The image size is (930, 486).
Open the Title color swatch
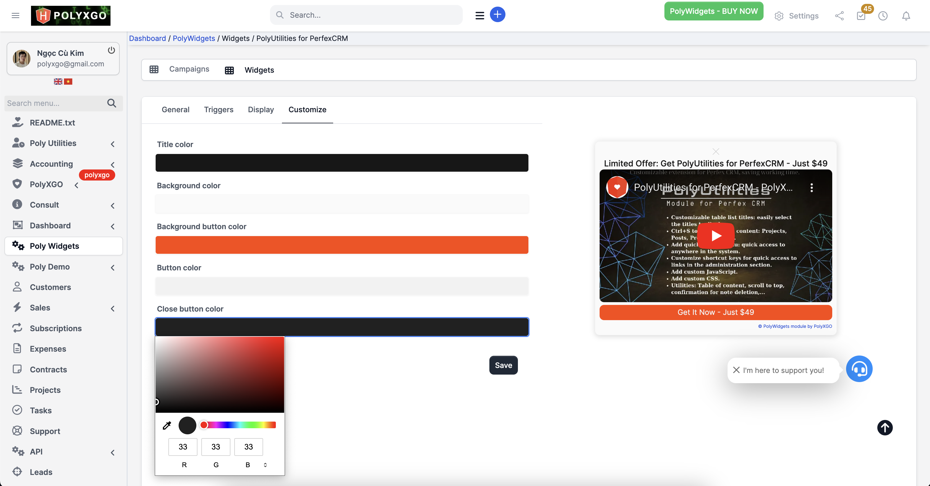342,163
